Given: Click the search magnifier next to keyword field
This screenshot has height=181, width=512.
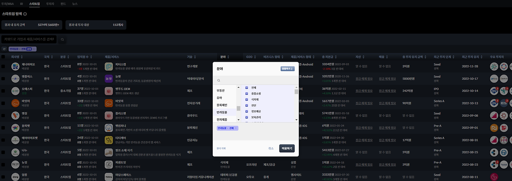Looking at the screenshot, I should 62,39.
